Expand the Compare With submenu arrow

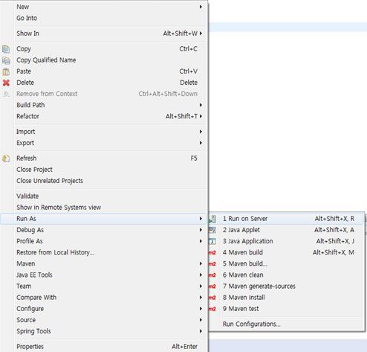point(201,298)
